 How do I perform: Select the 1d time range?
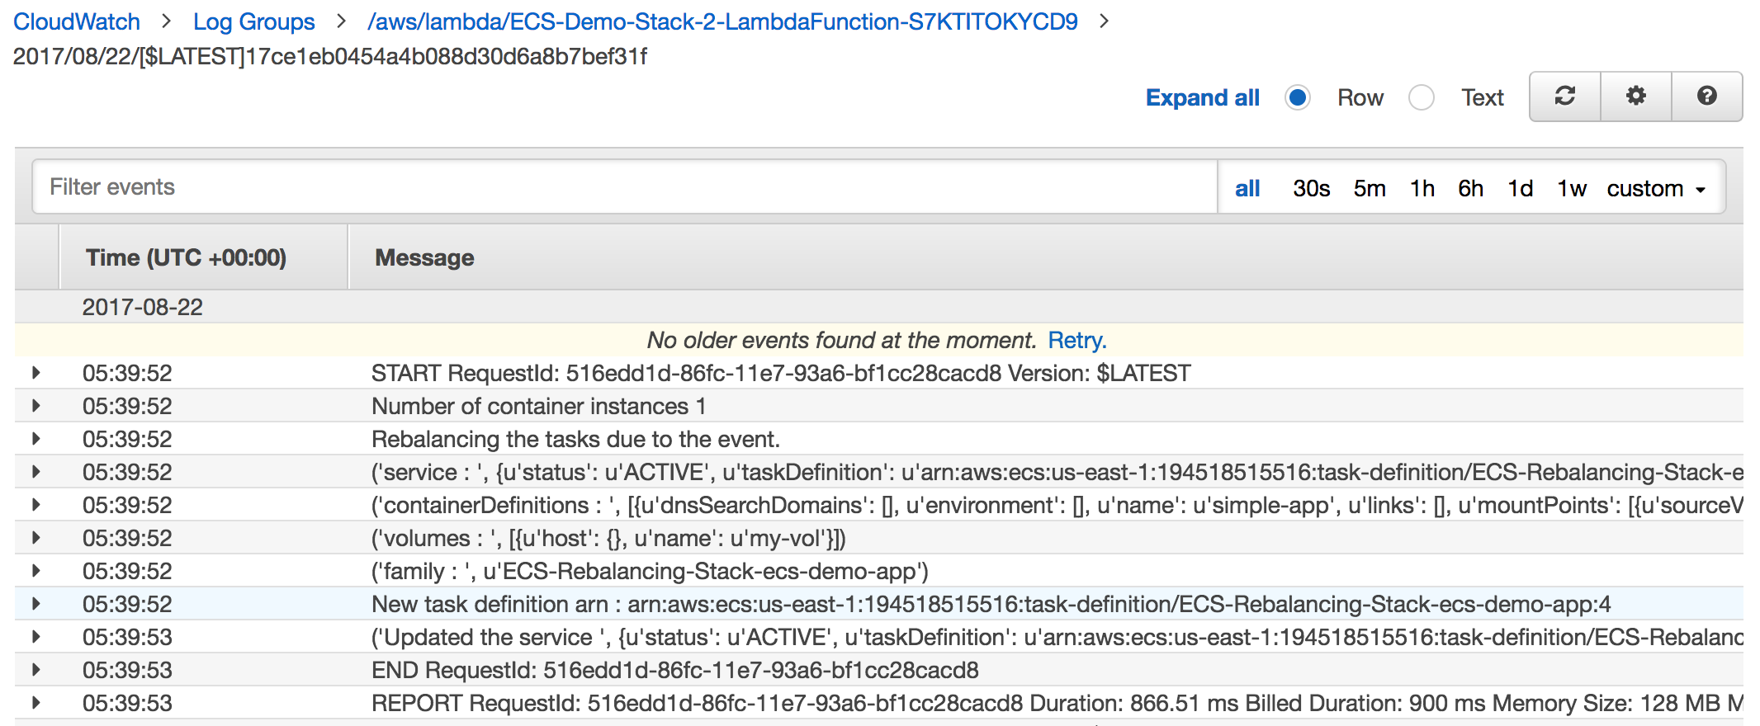[x=1520, y=188]
